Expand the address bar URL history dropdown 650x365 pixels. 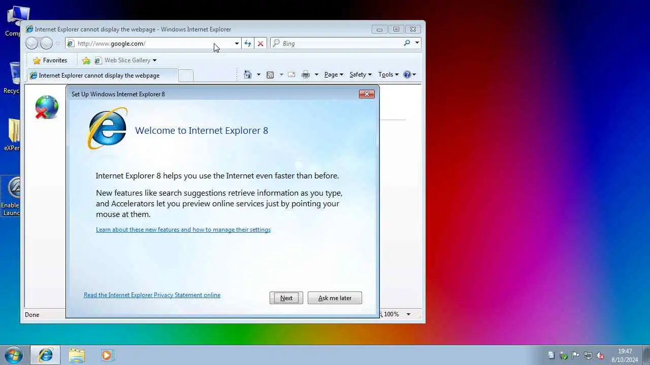tap(237, 44)
